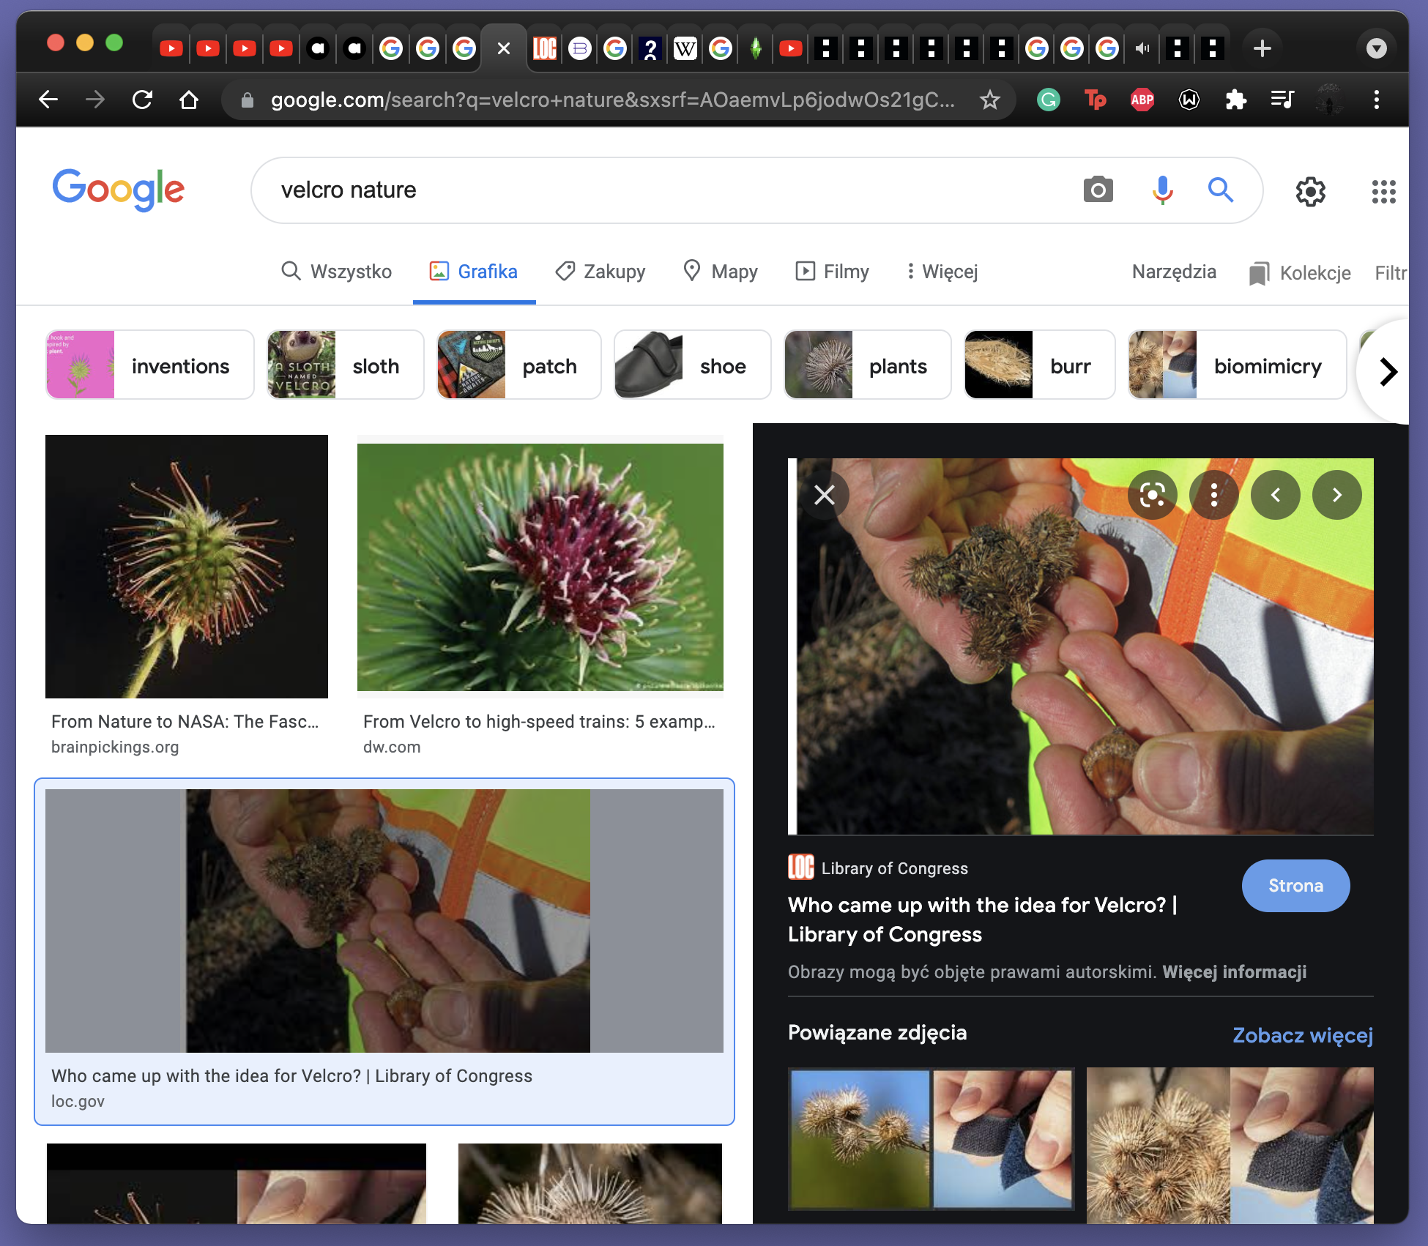Image resolution: width=1428 pixels, height=1246 pixels.
Task: Select the shoe suggestion chip
Action: pyautogui.click(x=692, y=365)
